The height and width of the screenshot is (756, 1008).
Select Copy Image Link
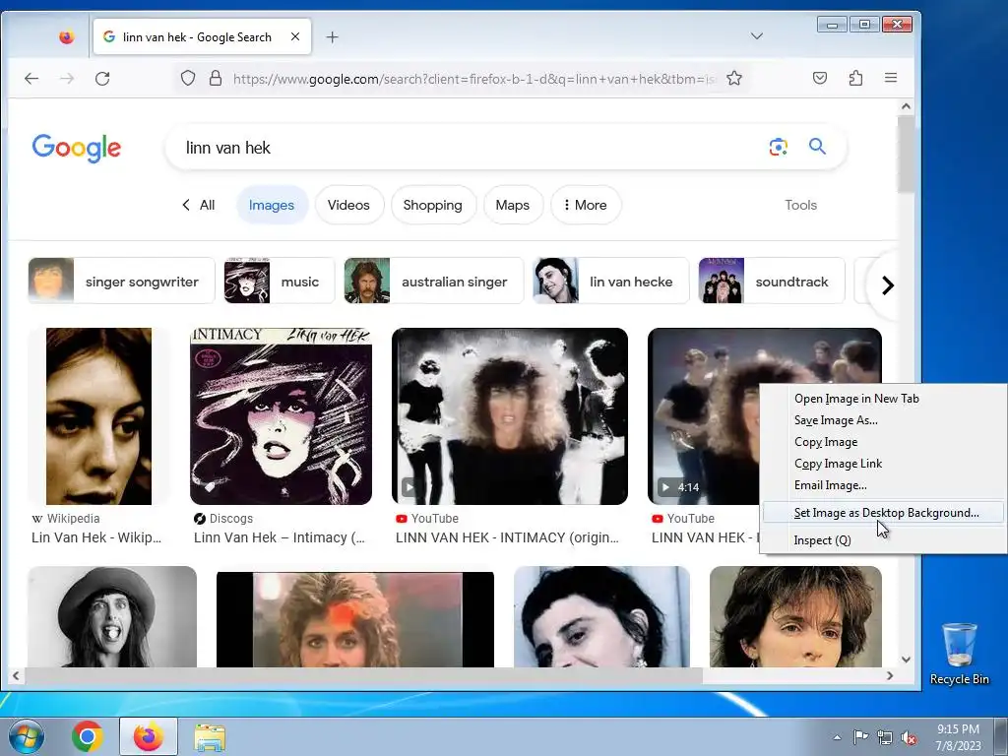pyautogui.click(x=838, y=464)
